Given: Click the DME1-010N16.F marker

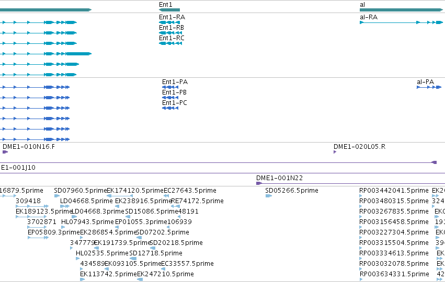Looking at the screenshot, I should [x=5, y=152].
